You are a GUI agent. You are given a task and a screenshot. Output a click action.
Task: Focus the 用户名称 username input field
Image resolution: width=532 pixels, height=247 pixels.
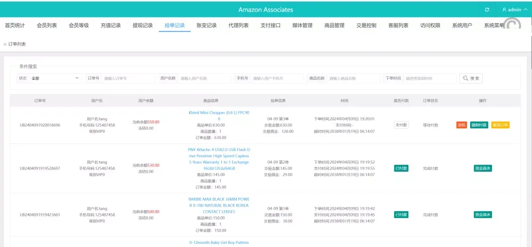[x=204, y=78]
